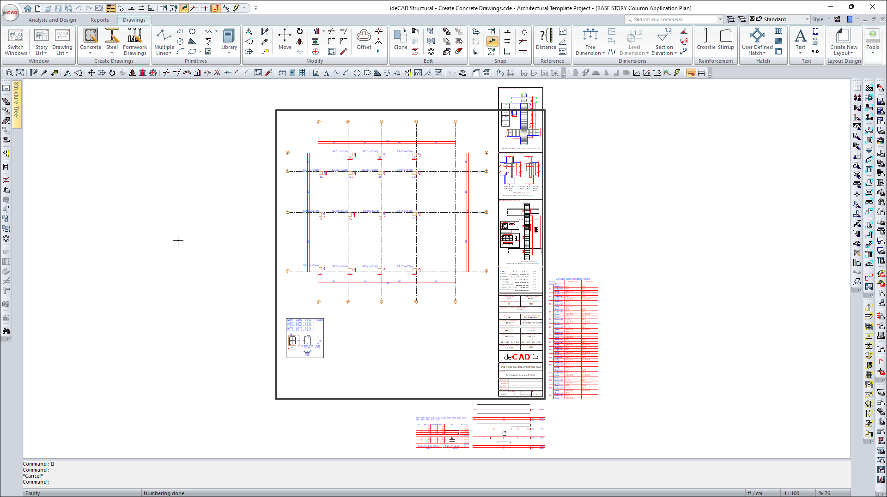Click the Clone tool icon

pos(400,39)
